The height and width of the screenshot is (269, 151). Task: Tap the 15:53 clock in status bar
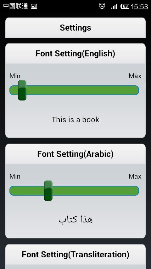[139, 7]
